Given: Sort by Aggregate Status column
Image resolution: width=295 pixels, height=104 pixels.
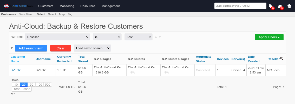Looking at the screenshot, I should (x=204, y=59).
